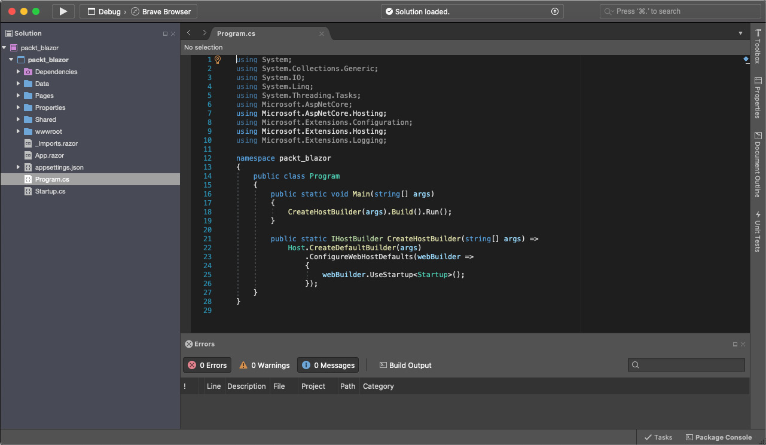Open the Properties side panel
The height and width of the screenshot is (445, 766).
coord(758,98)
